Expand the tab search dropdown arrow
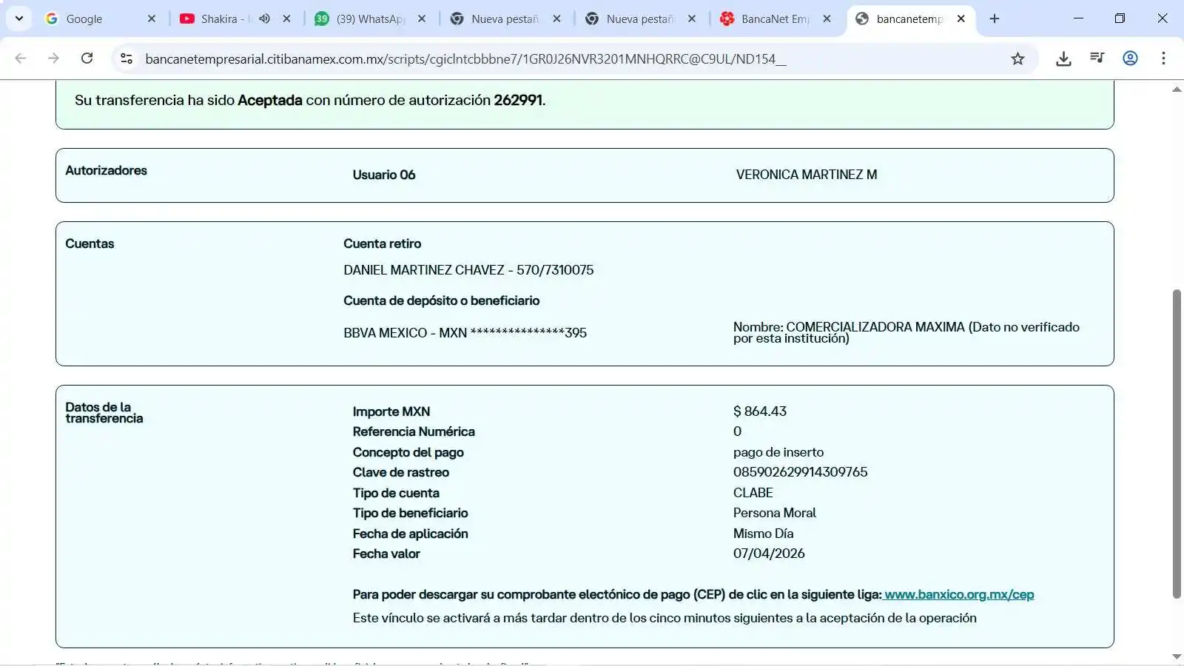 (x=19, y=18)
